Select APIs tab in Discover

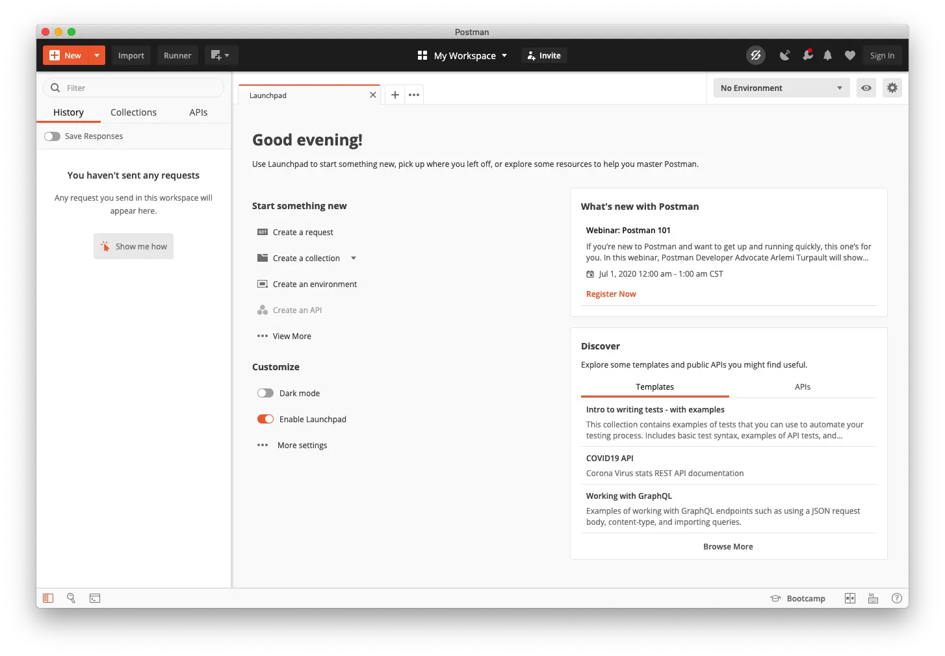click(x=803, y=386)
